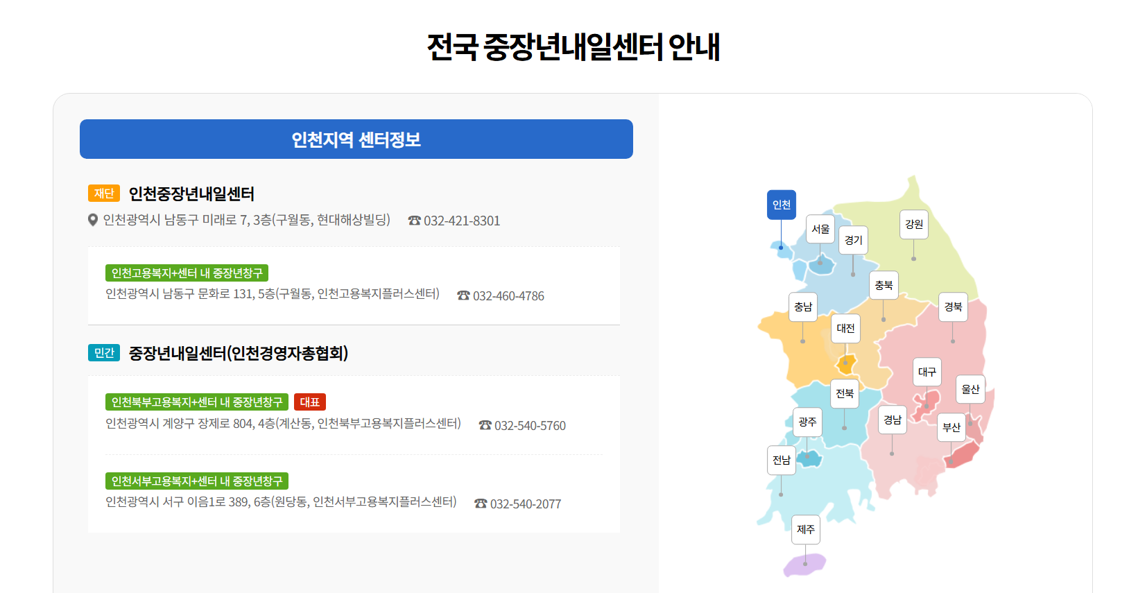The height and width of the screenshot is (593, 1138).
Task: Select the 강원 region label on map
Action: (914, 224)
